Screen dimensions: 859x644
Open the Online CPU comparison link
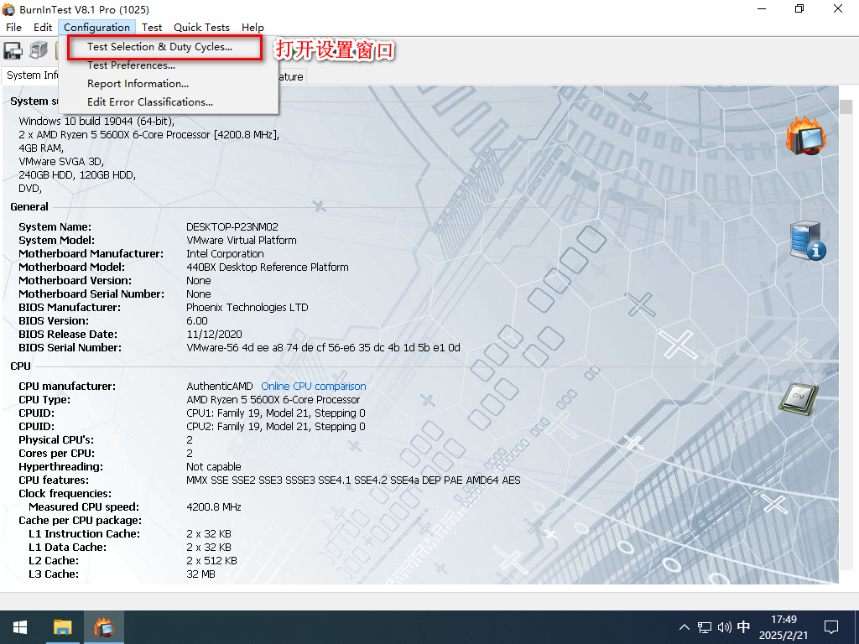[313, 386]
